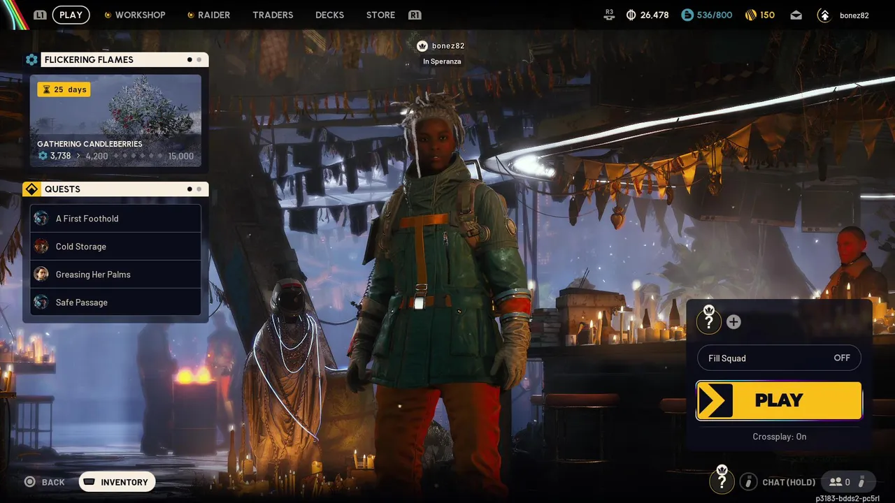Click the trader portrait for Cold Storage
This screenshot has width=895, height=503.
pyautogui.click(x=41, y=246)
